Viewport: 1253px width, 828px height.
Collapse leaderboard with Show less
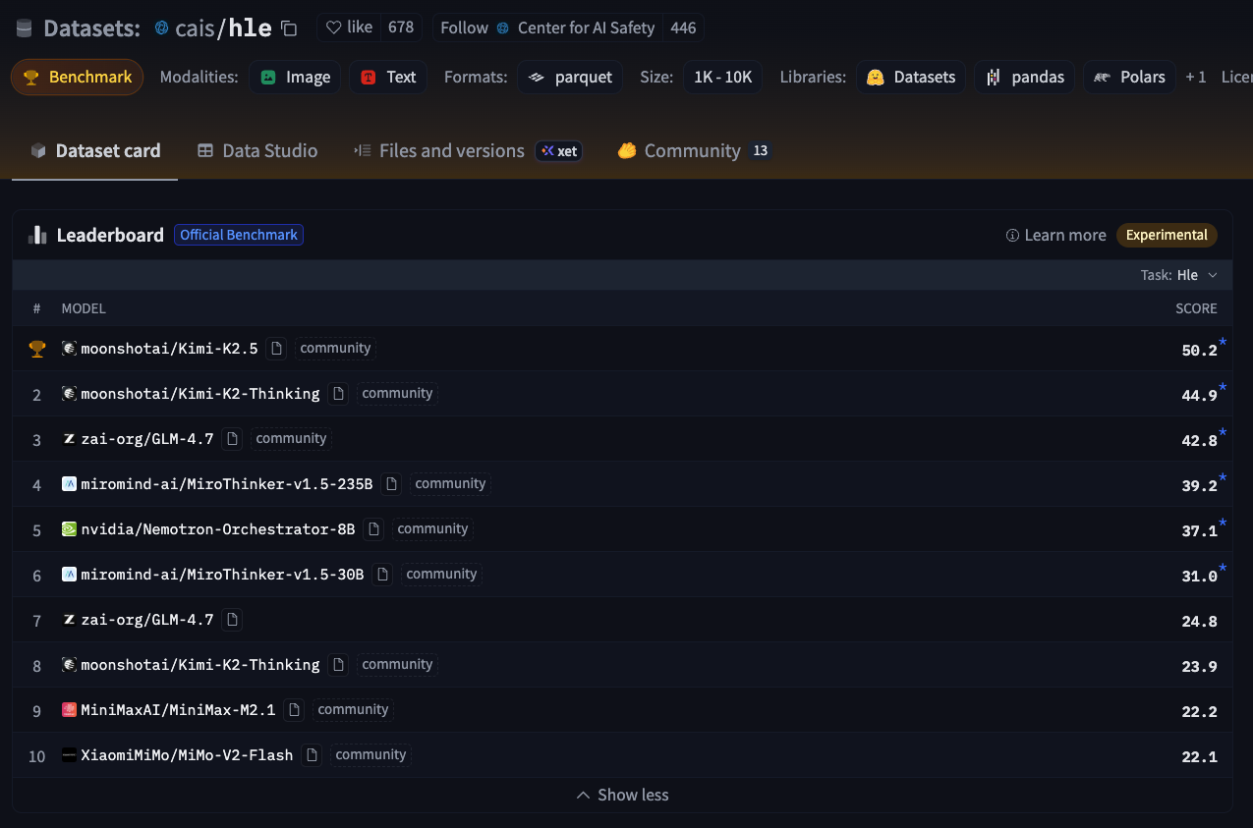[x=622, y=795]
